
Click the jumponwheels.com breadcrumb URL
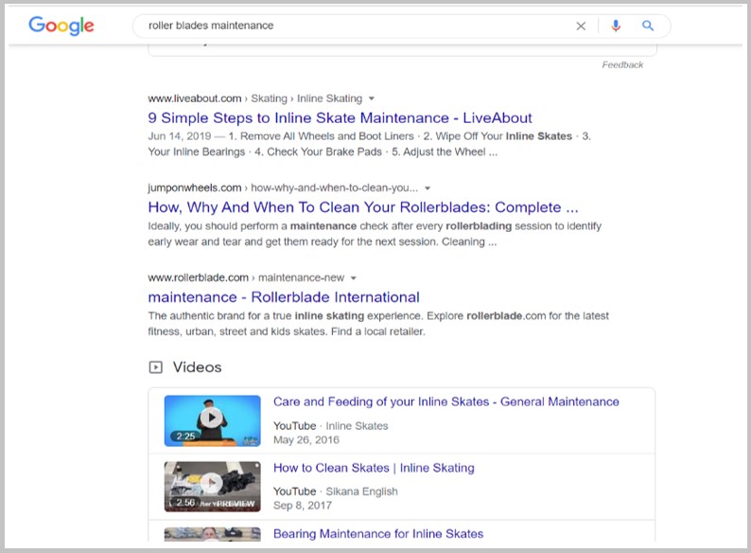click(x=195, y=188)
